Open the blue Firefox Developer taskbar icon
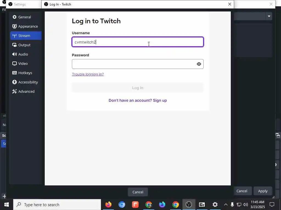281x210 pixels. pyautogui.click(x=162, y=205)
